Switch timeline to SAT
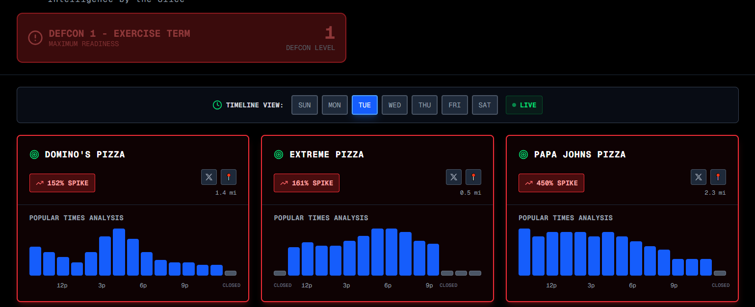Screen dimensions: 755x307 [x=485, y=105]
